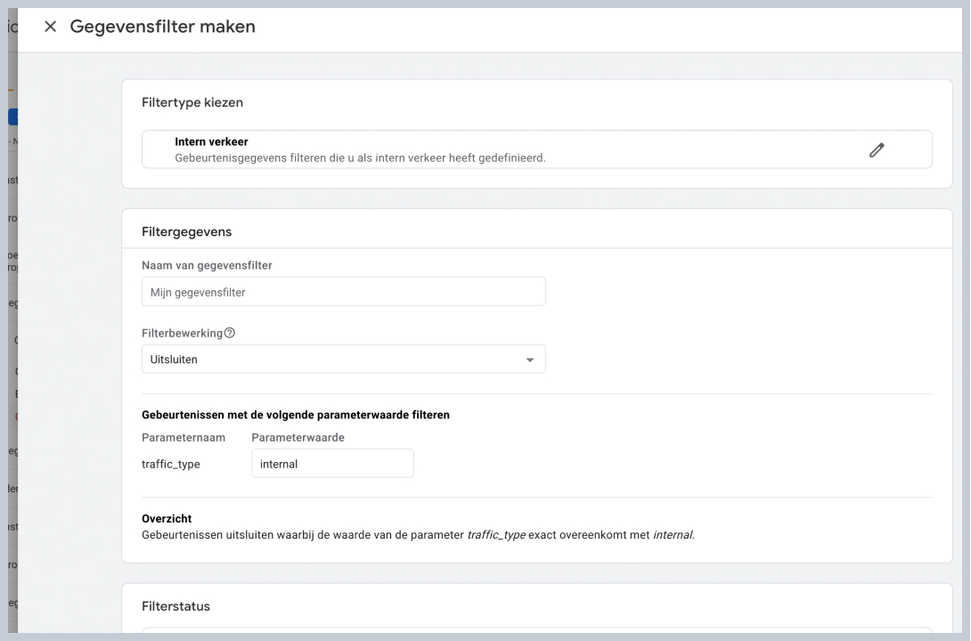Click the Filtertype kiezen heading

tap(192, 102)
